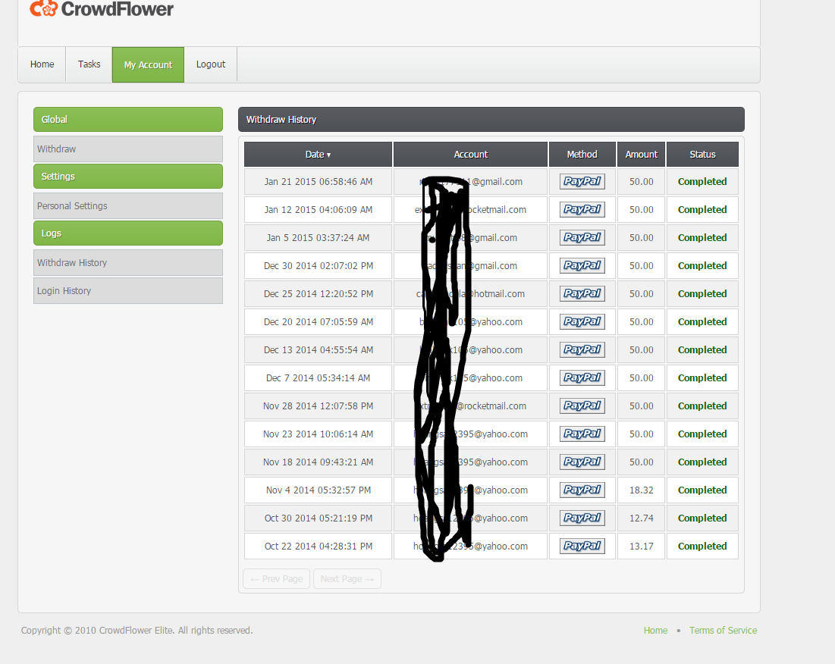Click the Amount column header
Screen dimensions: 835x664
pyautogui.click(x=641, y=155)
